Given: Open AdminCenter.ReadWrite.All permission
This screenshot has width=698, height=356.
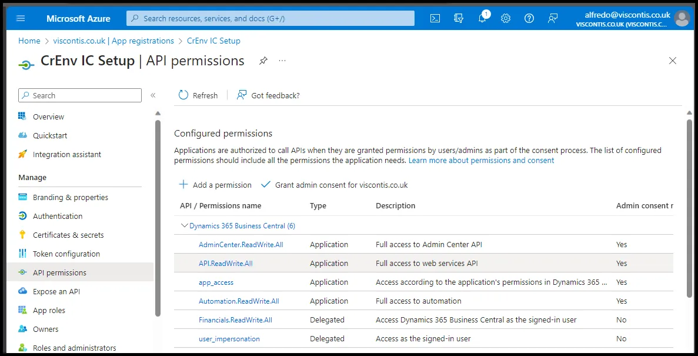Looking at the screenshot, I should (x=241, y=245).
